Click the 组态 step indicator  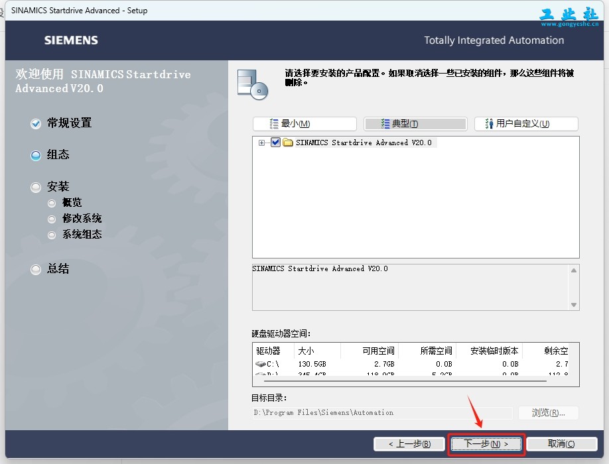click(36, 156)
